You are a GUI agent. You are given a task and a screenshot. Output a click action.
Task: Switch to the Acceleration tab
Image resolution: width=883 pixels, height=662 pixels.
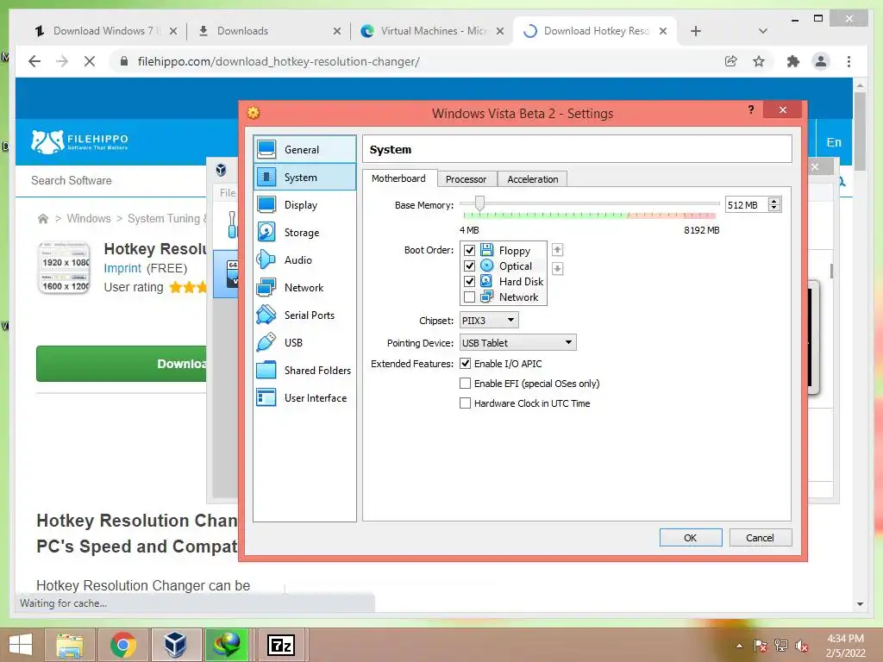[533, 179]
